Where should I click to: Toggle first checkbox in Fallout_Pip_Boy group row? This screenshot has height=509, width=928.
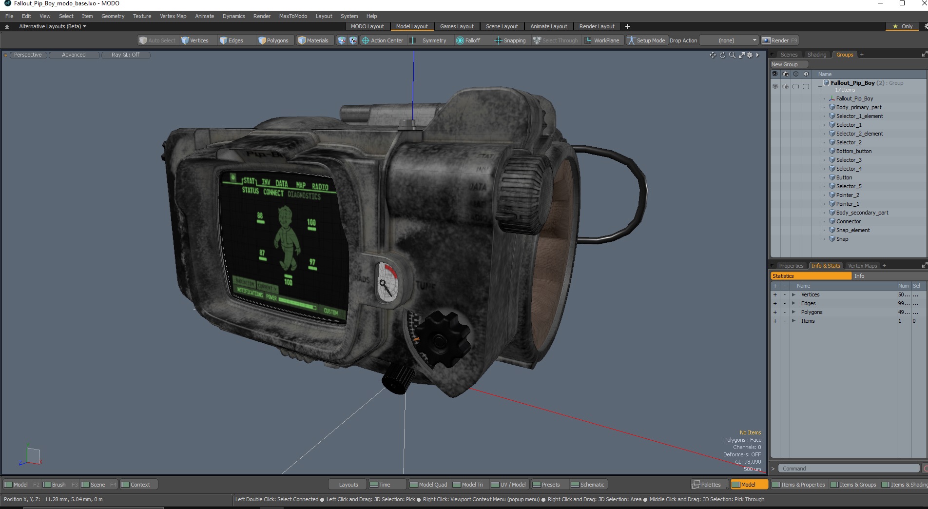pos(795,86)
